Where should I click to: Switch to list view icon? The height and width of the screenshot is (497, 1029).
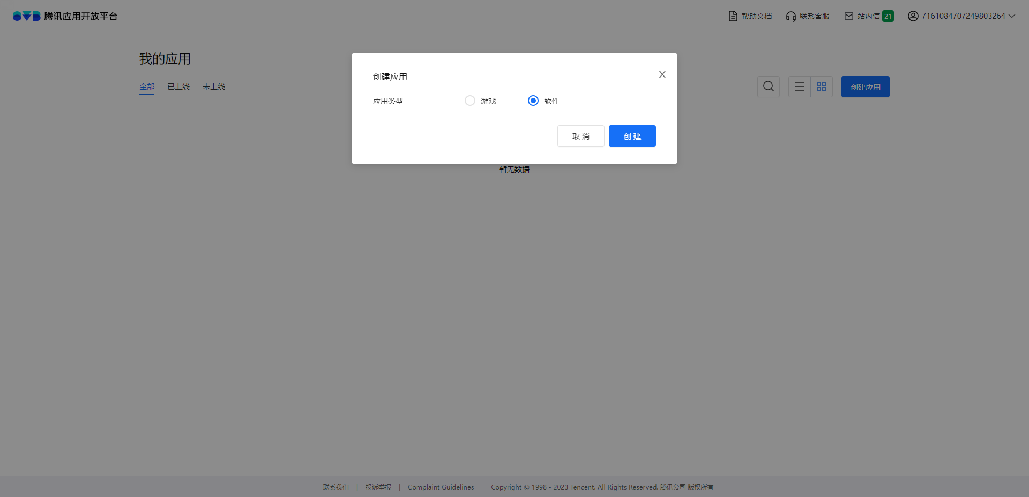800,87
